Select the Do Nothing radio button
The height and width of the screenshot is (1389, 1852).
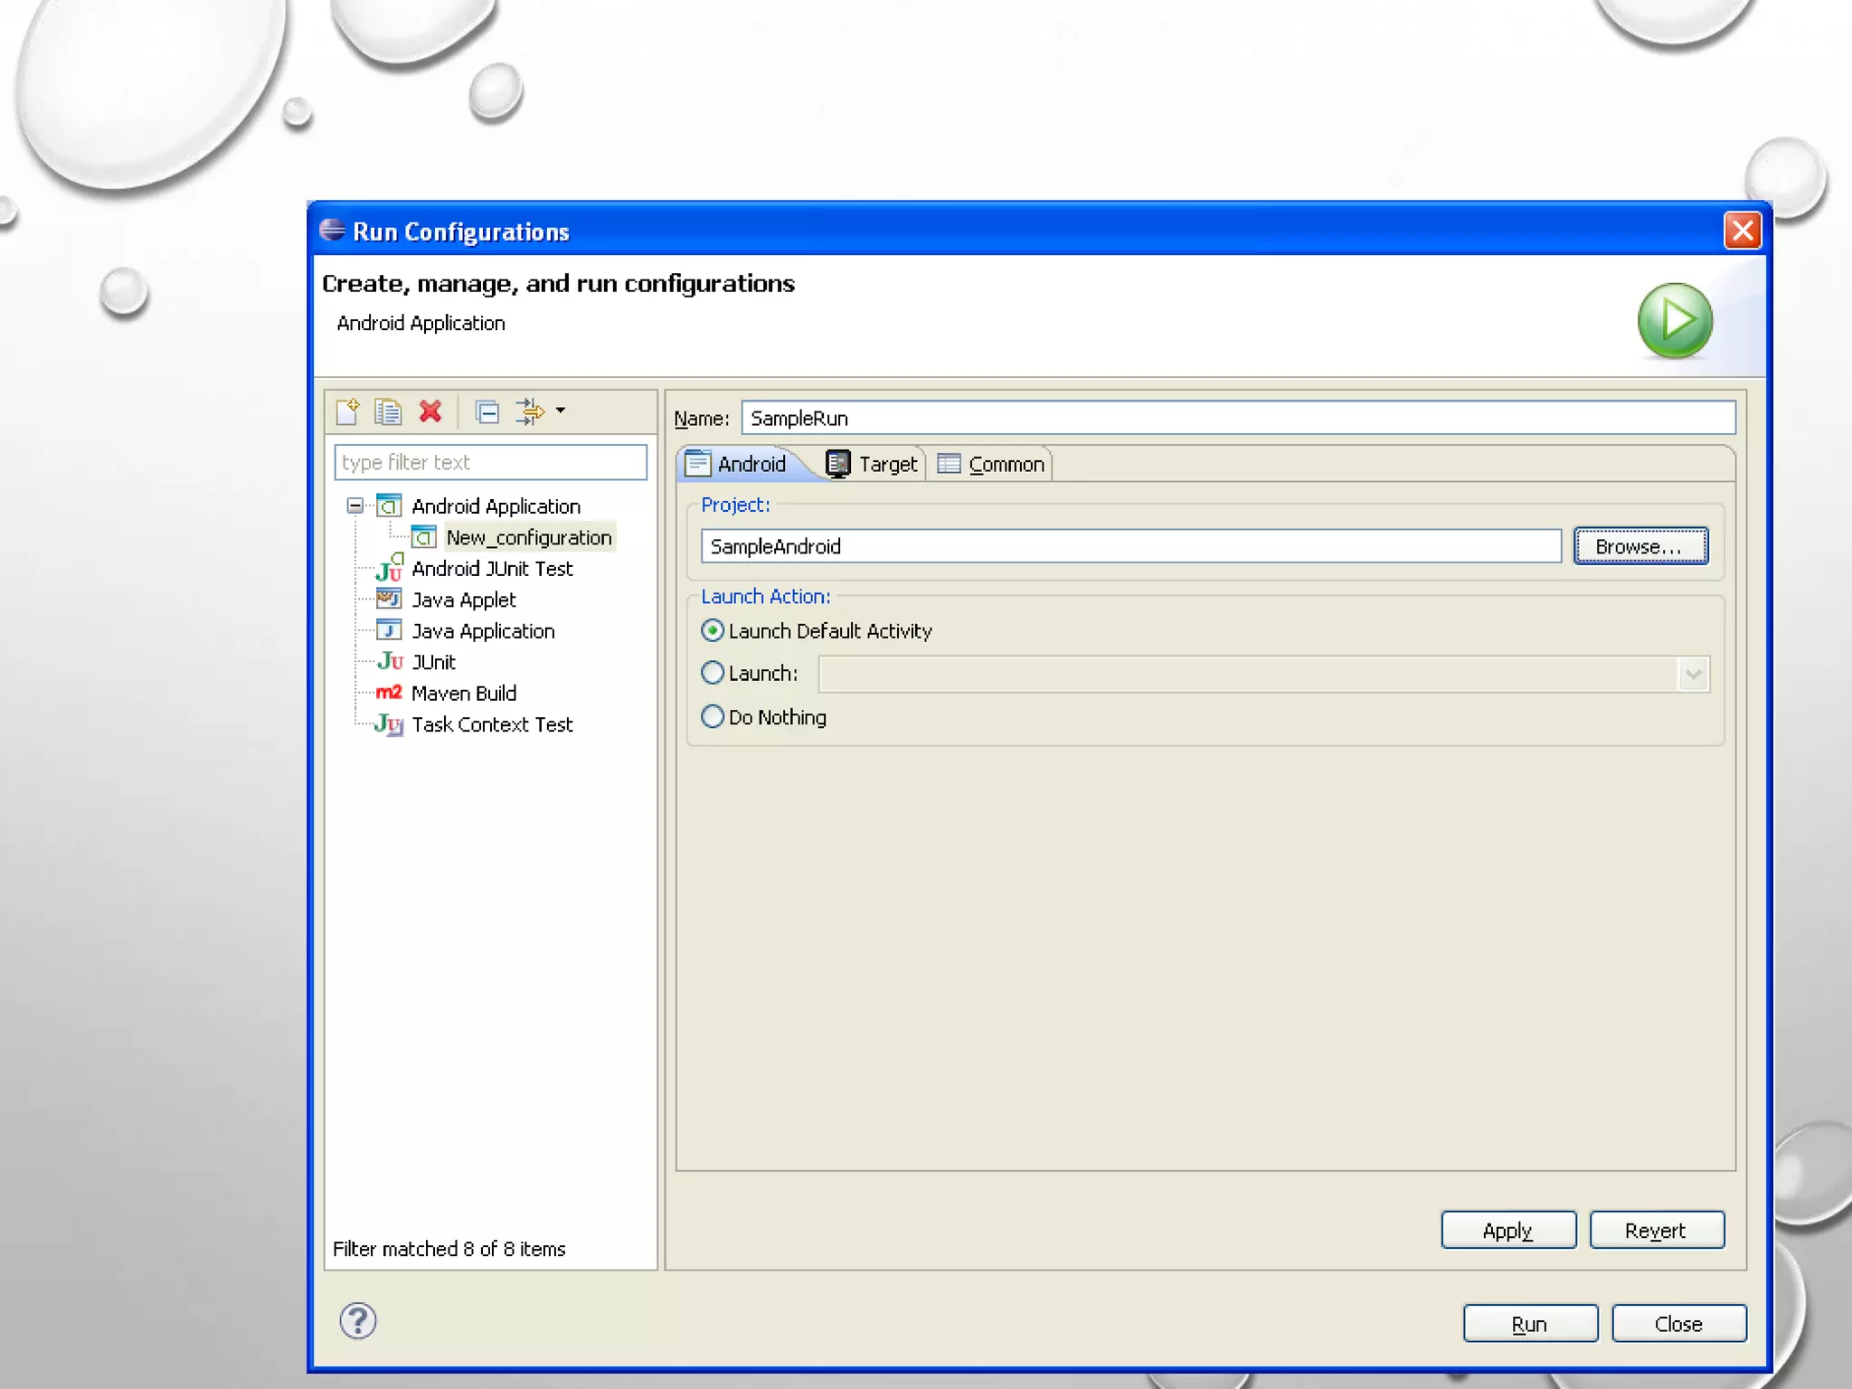713,717
